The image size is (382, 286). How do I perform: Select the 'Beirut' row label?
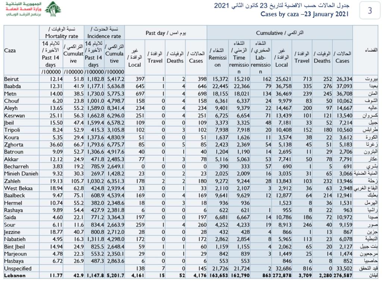pos(12,79)
